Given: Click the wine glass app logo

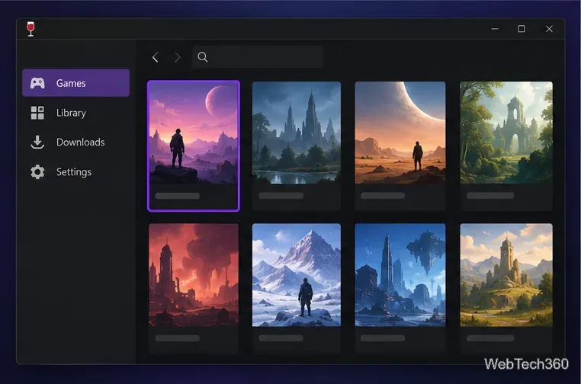Looking at the screenshot, I should pyautogui.click(x=30, y=29).
